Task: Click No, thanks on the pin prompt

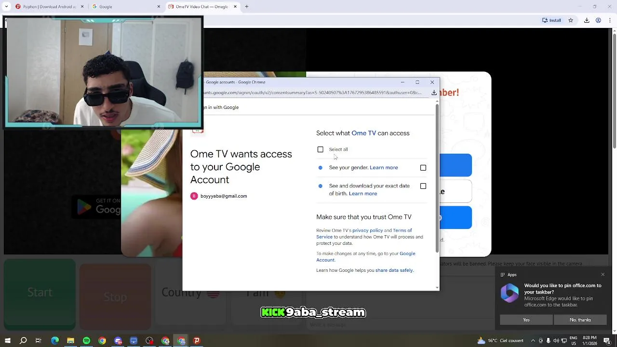Action: pos(580,320)
